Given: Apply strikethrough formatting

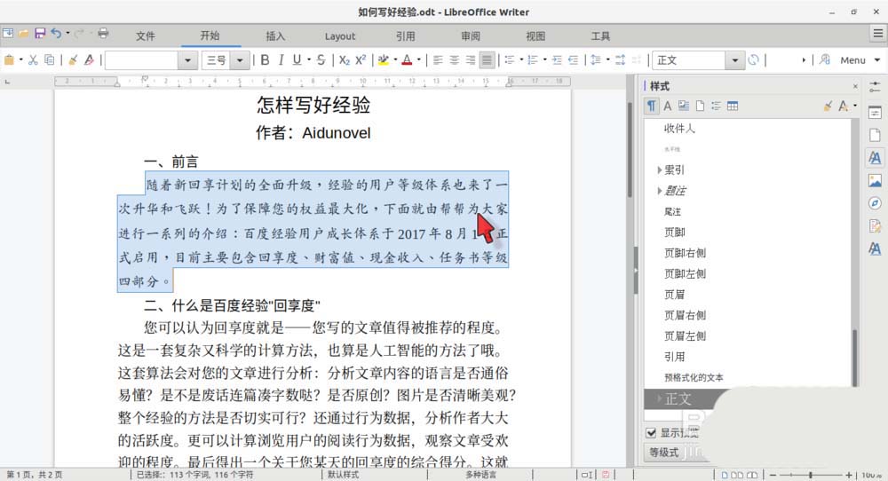Looking at the screenshot, I should pos(321,60).
